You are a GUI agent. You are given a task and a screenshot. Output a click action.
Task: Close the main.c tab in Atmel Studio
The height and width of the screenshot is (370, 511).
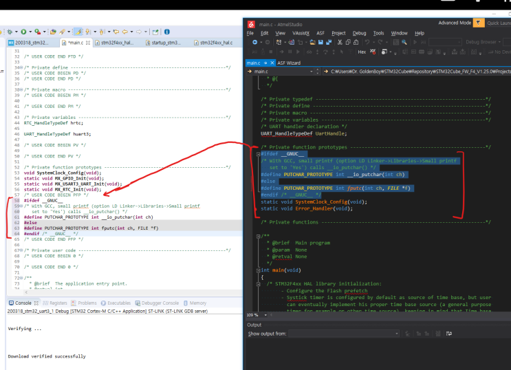(272, 63)
